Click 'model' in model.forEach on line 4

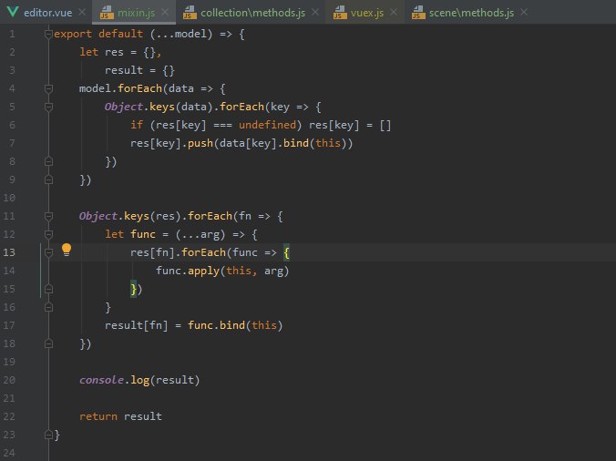(x=95, y=88)
